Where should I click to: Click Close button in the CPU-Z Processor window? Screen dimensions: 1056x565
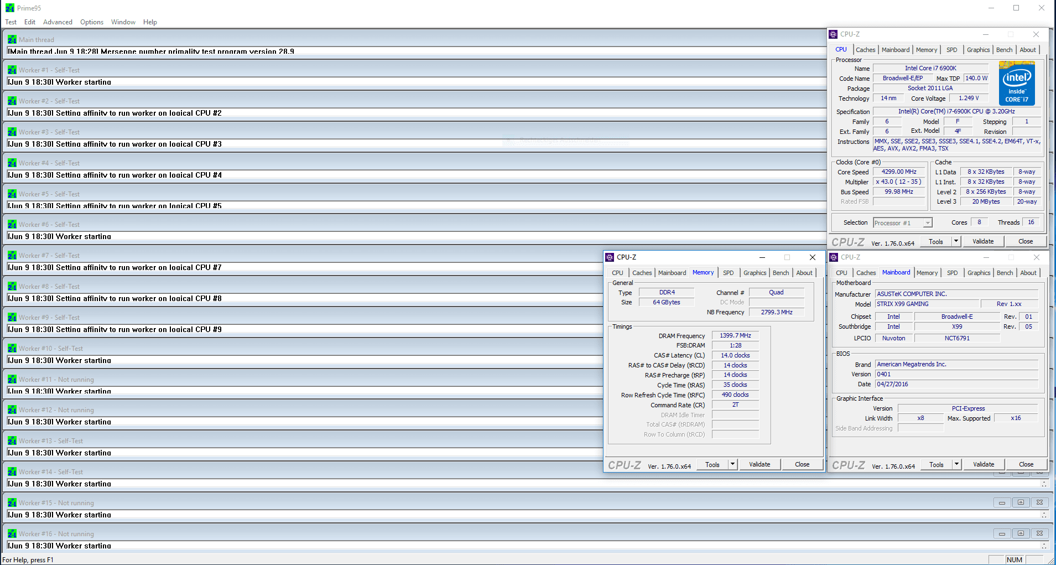[1026, 241]
